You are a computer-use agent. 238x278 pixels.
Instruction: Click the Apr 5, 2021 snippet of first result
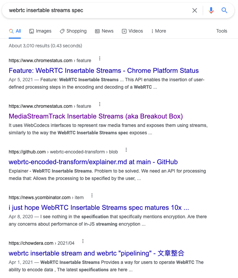click(x=107, y=83)
